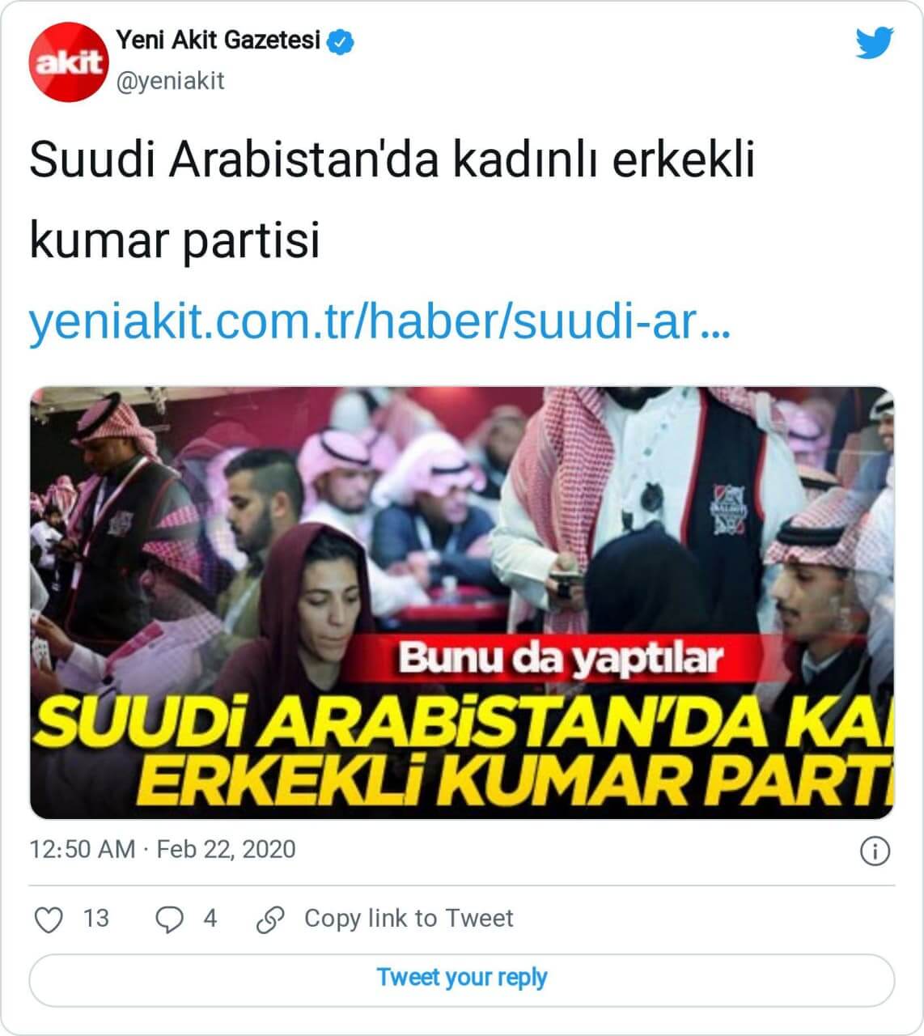Click the chain link icon
924x1036 pixels.
(x=269, y=919)
